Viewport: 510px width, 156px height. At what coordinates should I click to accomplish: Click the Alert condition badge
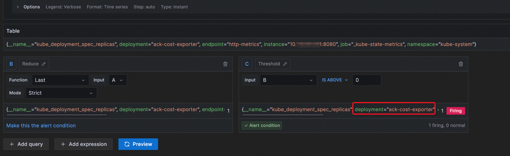coord(262,126)
